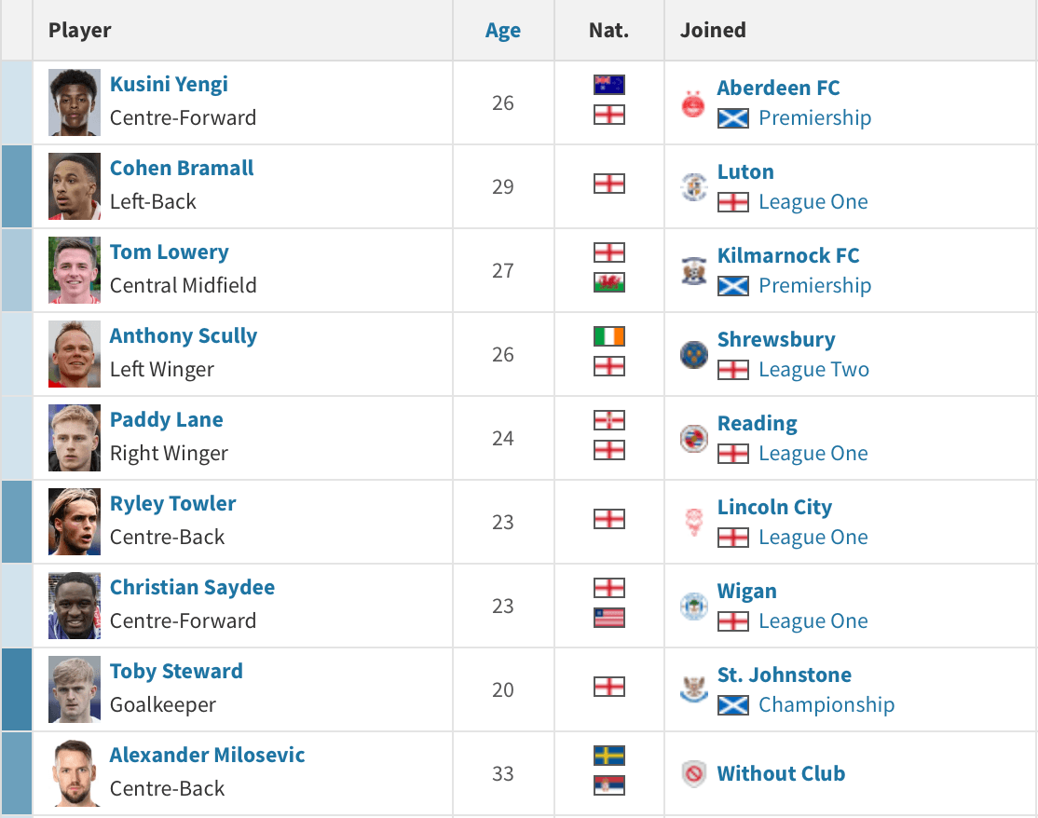Click the Luton club crest icon
The width and height of the screenshot is (1038, 818).
[694, 186]
